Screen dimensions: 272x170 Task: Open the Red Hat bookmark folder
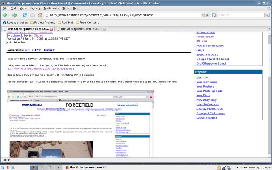coord(65,23)
